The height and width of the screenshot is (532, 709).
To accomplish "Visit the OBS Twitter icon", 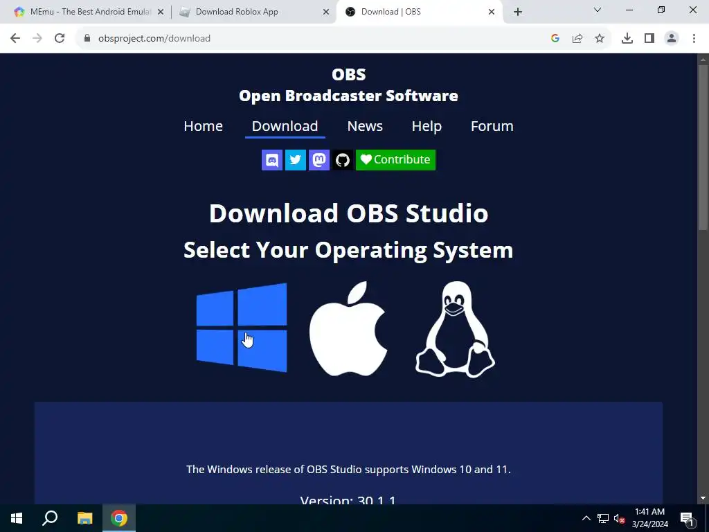I will (295, 160).
